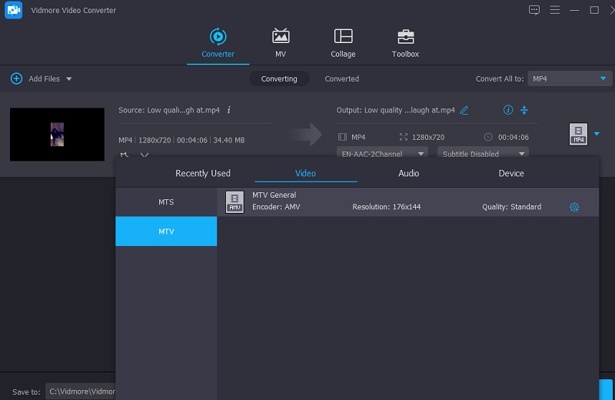Switch to the Collage section
This screenshot has height=400, width=615.
(x=343, y=43)
